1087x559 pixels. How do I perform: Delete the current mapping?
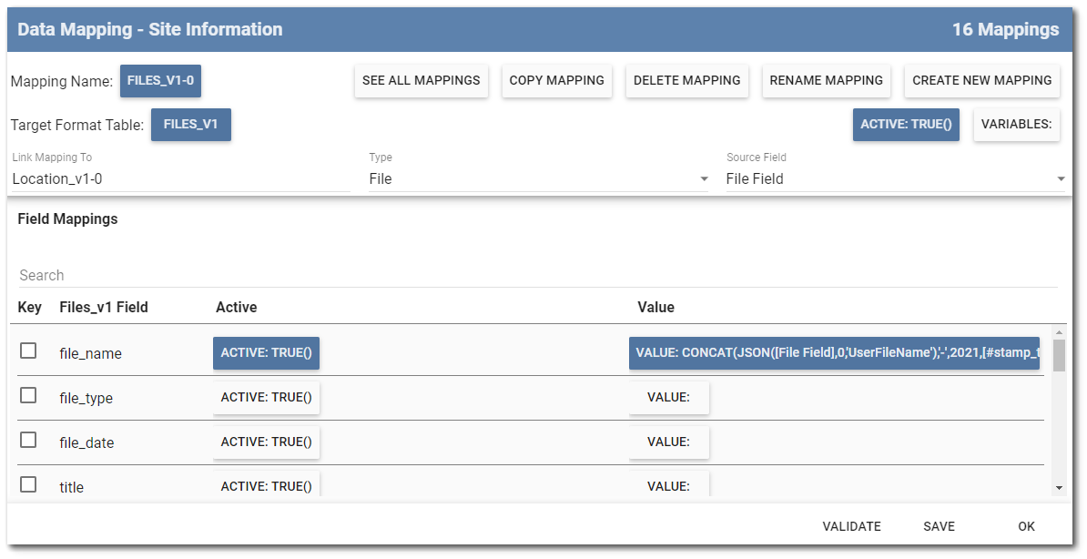686,80
